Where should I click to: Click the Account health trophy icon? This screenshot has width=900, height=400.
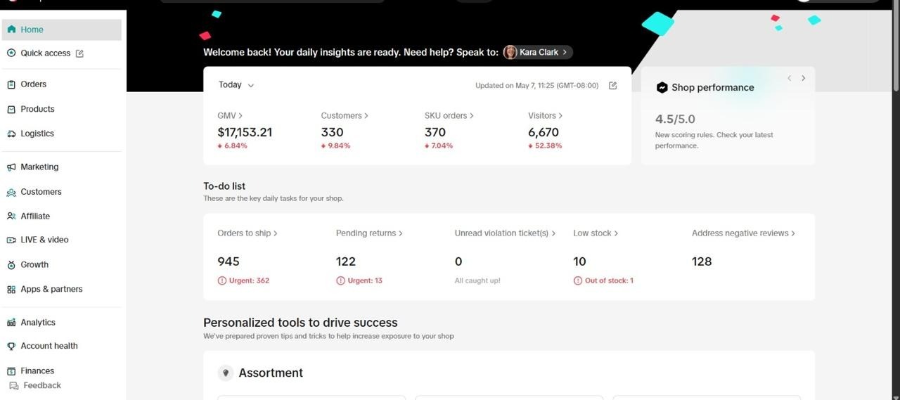coord(11,346)
